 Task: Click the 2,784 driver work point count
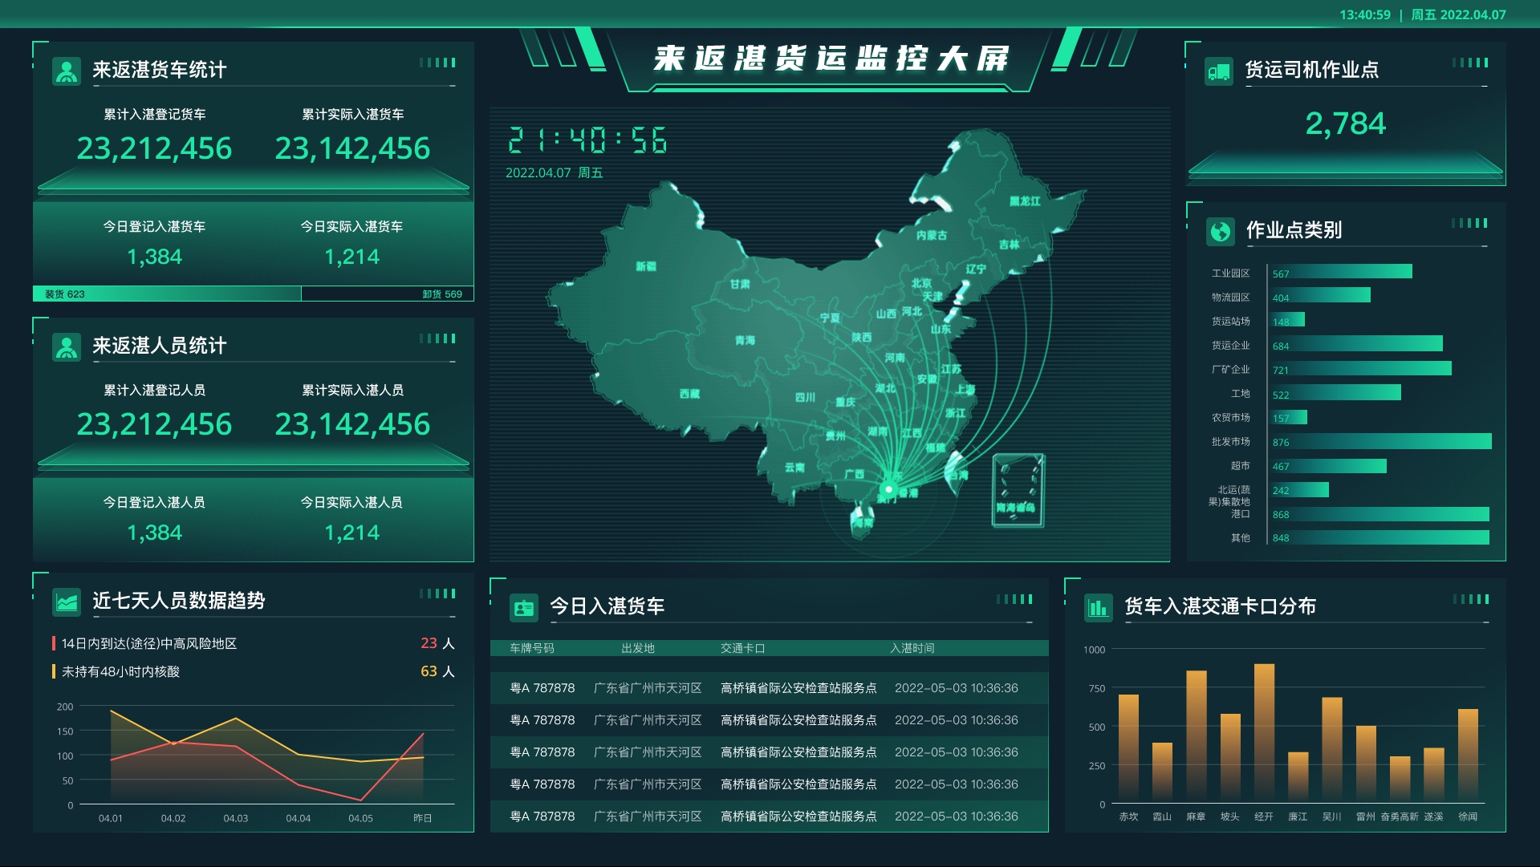(1345, 124)
